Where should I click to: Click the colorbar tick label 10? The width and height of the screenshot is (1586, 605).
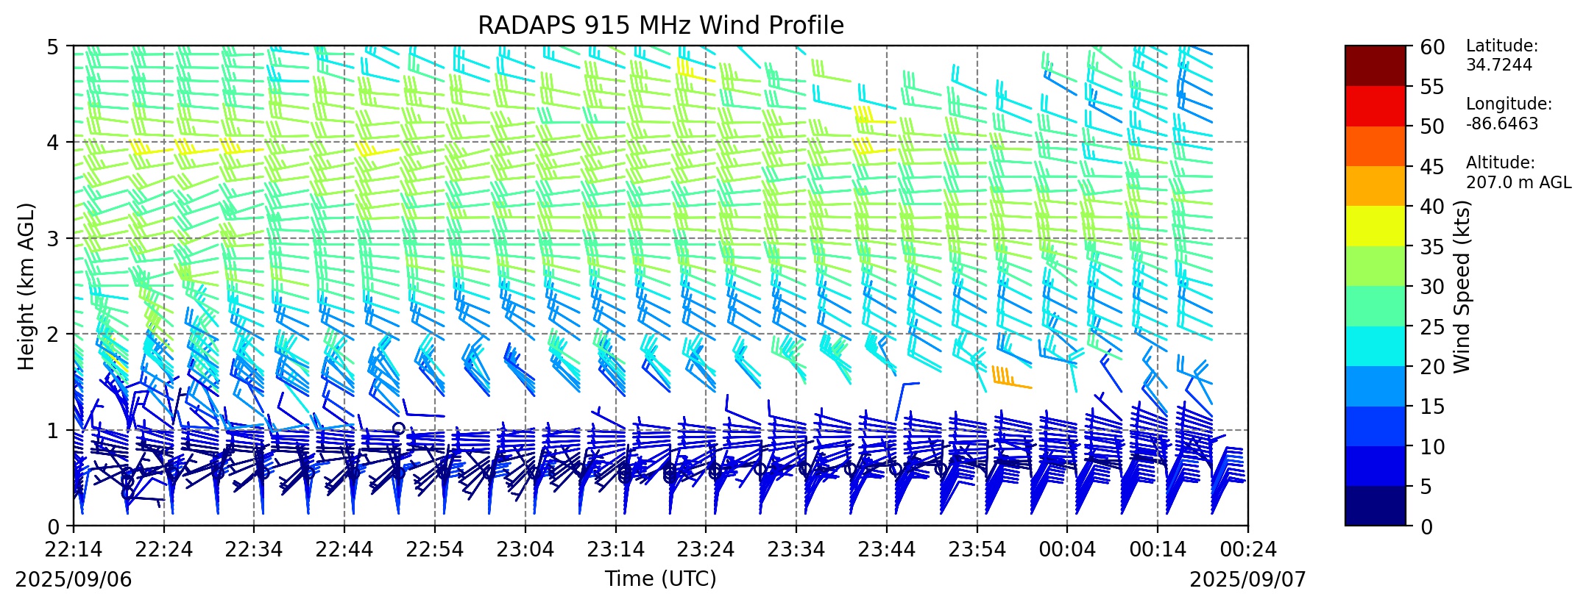tap(1432, 446)
